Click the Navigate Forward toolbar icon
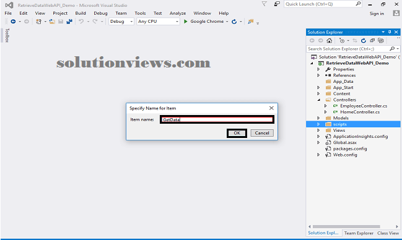Image resolution: width=402 pixels, height=240 pixels. coord(27,22)
